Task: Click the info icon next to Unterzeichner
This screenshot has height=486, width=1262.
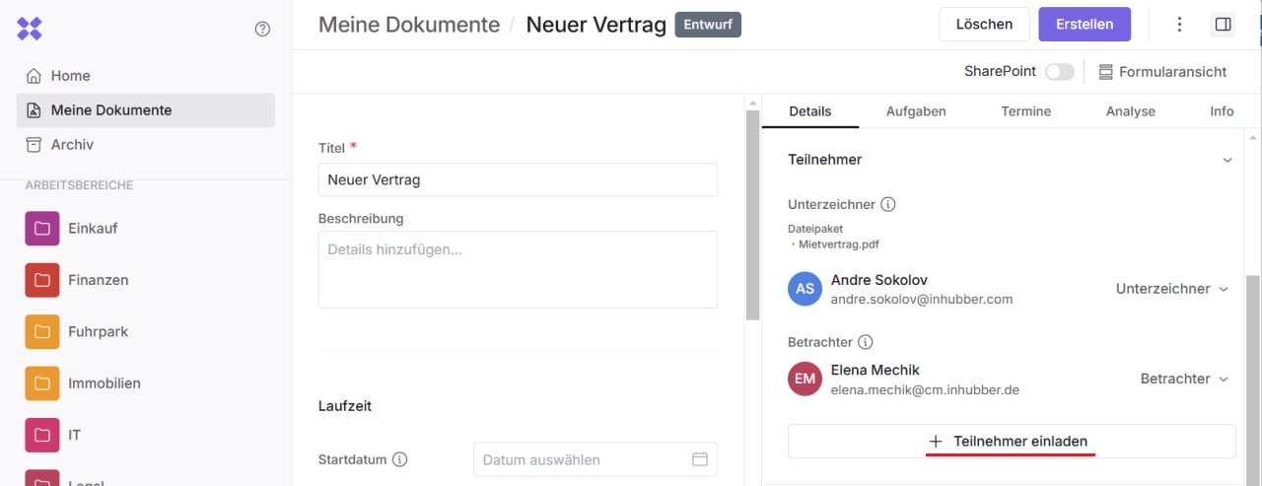Action: click(x=887, y=205)
